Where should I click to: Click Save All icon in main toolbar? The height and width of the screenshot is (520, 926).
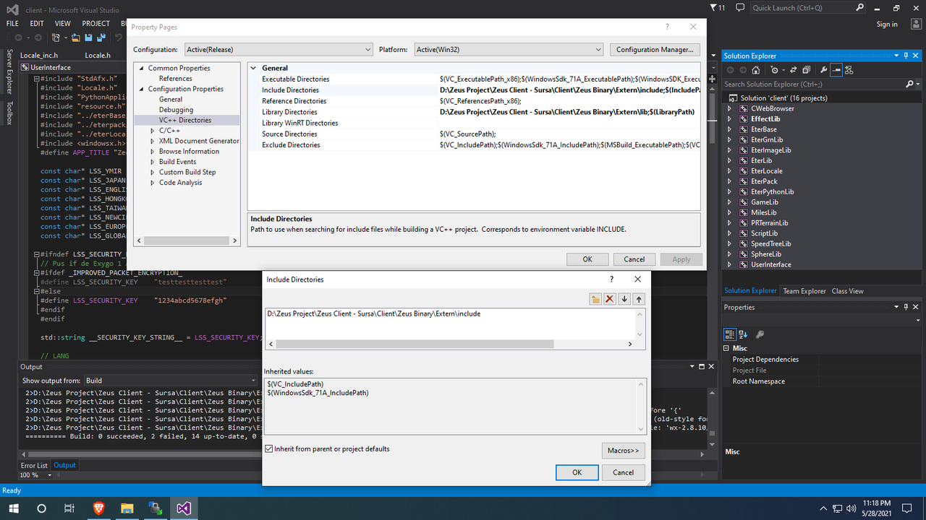tap(100, 38)
